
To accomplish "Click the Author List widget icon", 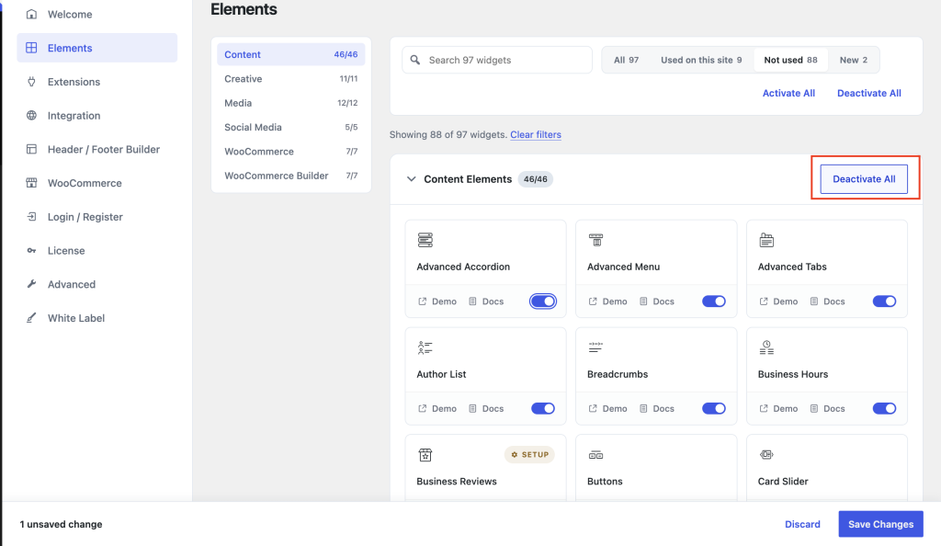I will pos(425,347).
